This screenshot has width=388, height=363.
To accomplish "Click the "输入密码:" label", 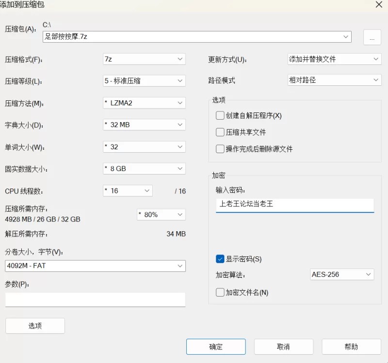I will click(x=230, y=190).
